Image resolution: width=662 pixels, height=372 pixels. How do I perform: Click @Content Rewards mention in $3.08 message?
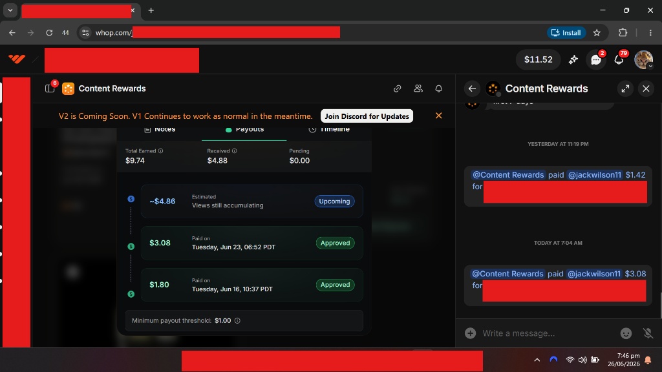[507, 274]
